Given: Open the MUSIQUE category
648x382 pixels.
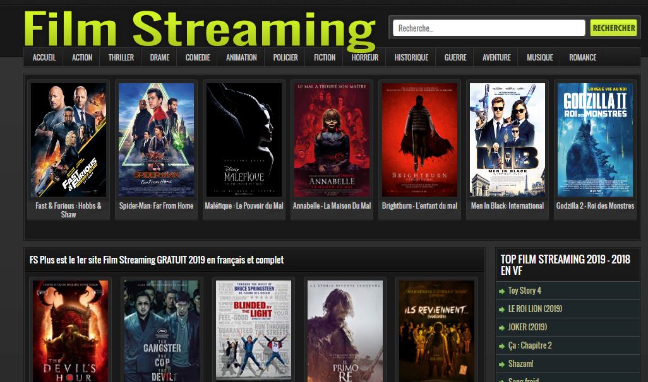Looking at the screenshot, I should point(539,57).
